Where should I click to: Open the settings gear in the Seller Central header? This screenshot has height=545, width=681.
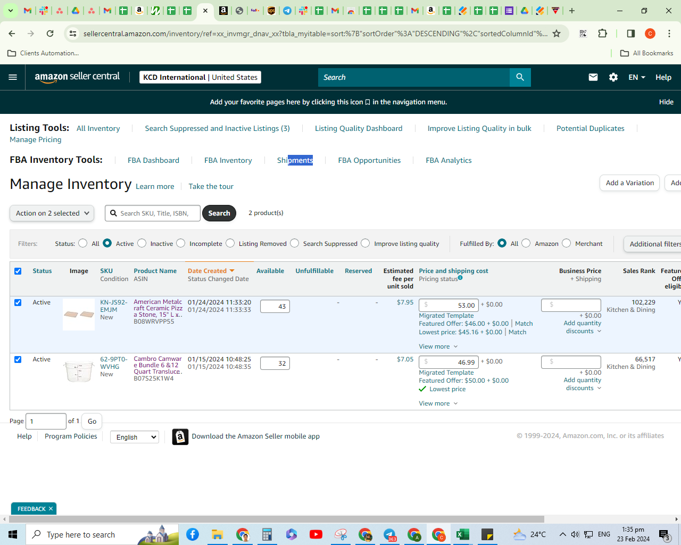click(x=613, y=77)
